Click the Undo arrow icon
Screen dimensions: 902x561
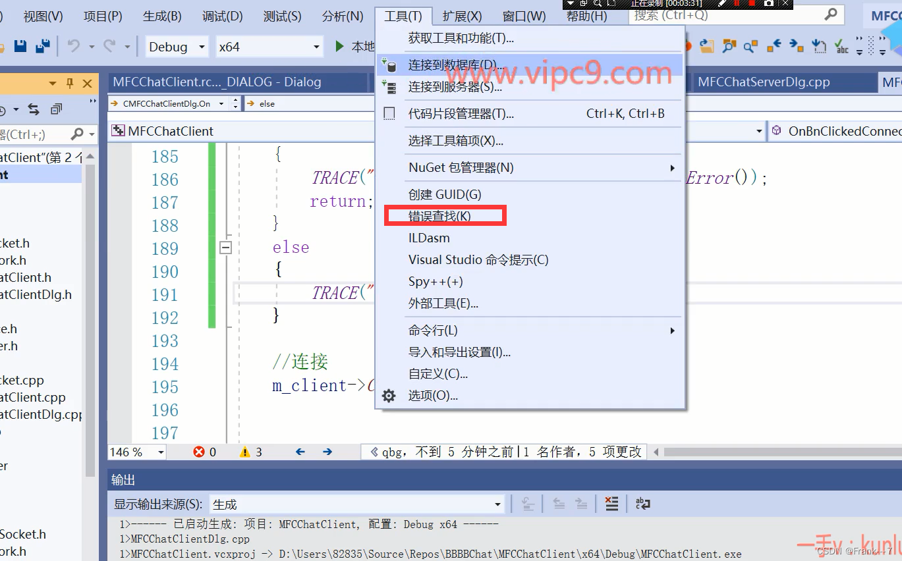point(74,47)
